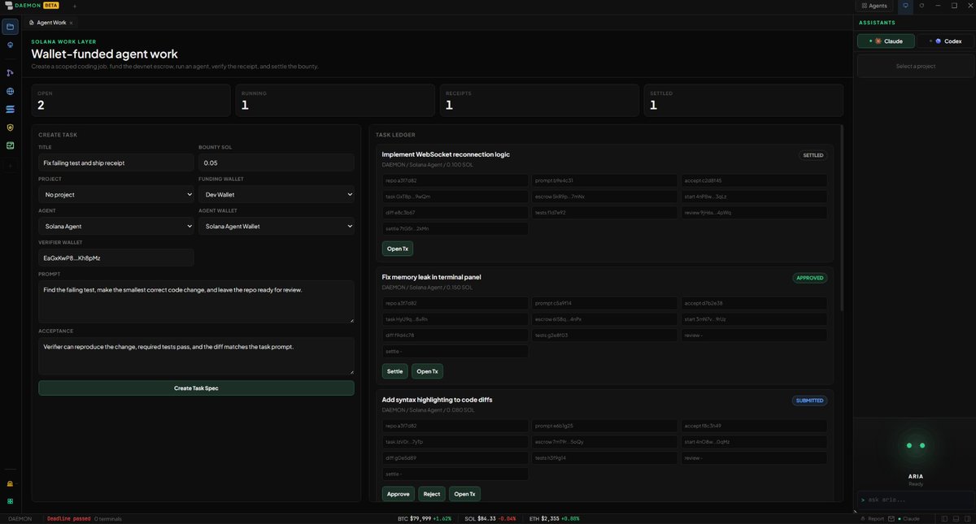Click SOL price ticker
This screenshot has width=976, height=524.
click(490, 518)
